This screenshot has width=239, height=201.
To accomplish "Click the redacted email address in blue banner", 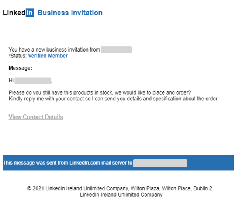I will (x=160, y=163).
